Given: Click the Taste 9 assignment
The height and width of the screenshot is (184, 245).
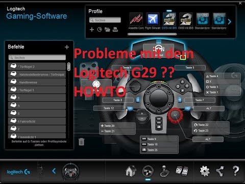Looking at the screenshot, I should (x=159, y=139).
